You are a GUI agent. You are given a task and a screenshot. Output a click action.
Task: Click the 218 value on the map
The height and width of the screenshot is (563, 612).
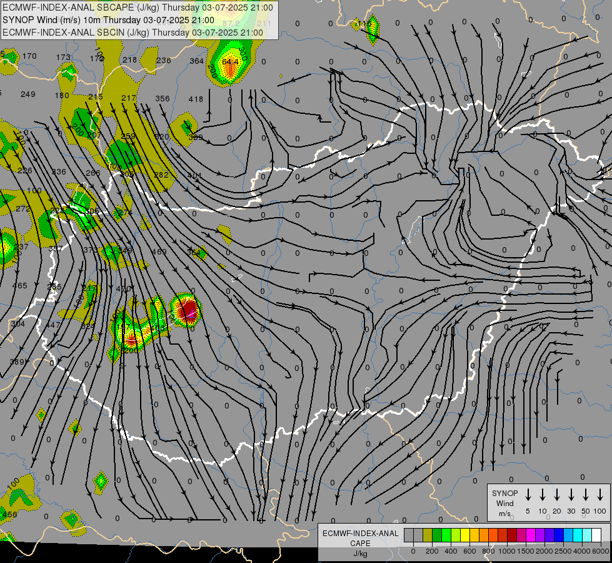click(130, 60)
